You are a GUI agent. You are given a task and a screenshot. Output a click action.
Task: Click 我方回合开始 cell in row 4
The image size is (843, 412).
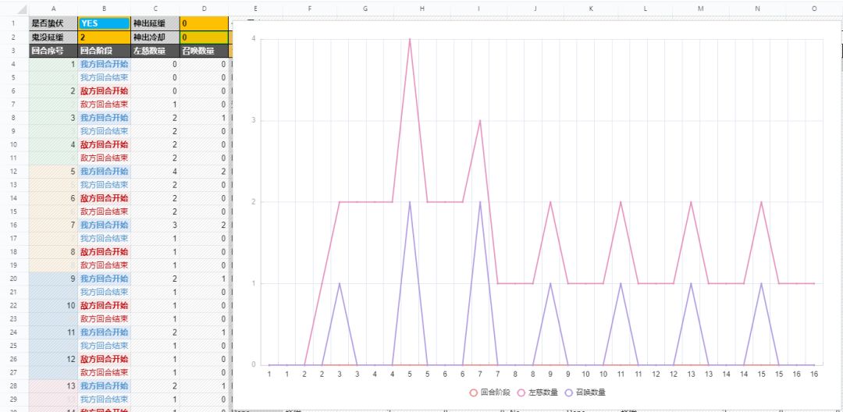click(104, 64)
